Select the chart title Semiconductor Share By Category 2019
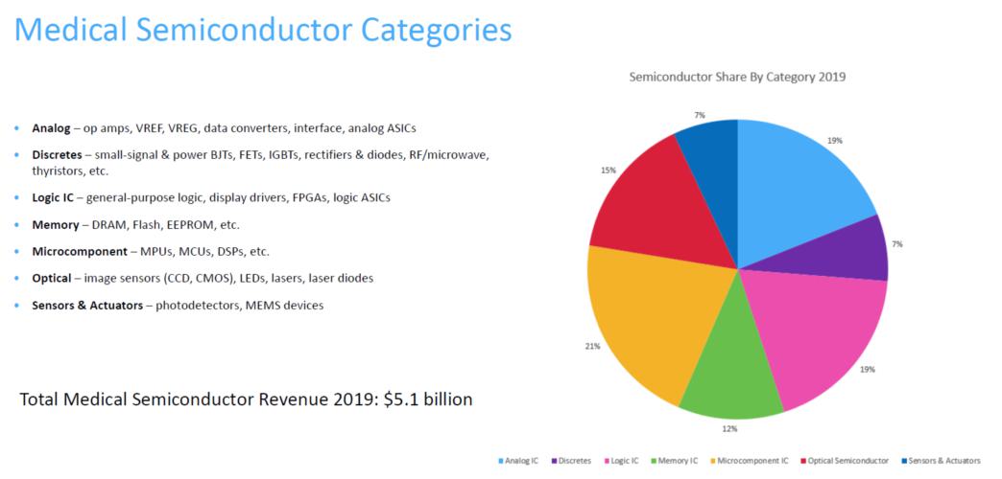Screen dimensions: 1002x479 pyautogui.click(x=736, y=77)
